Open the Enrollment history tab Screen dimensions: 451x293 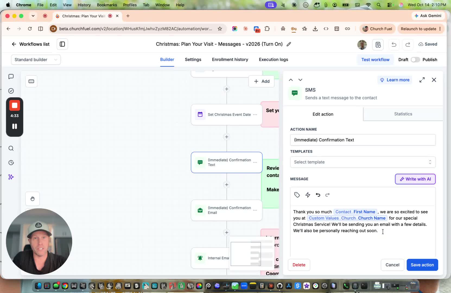230,60
